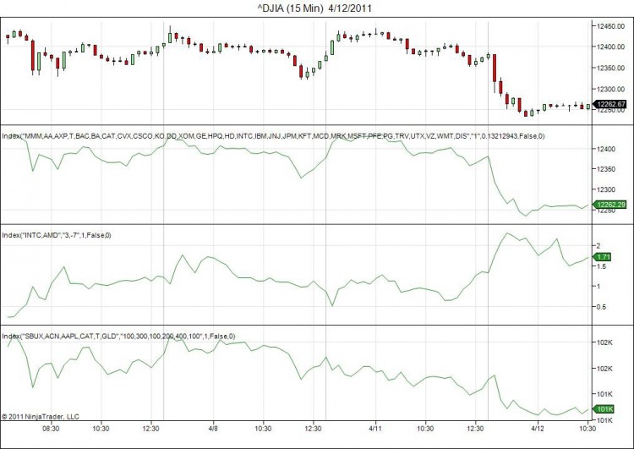
Task: Click the 0.5 axis label in the INTC,AMD panel
Action: click(x=601, y=307)
